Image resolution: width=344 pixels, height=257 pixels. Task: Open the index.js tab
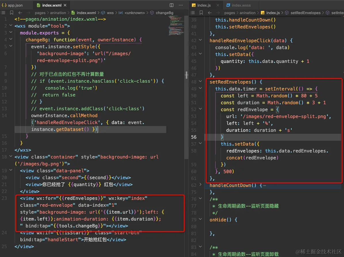coord(204,5)
